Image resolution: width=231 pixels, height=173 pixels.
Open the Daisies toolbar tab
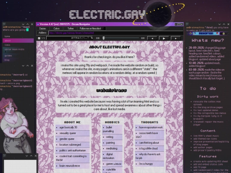coord(43,29)
